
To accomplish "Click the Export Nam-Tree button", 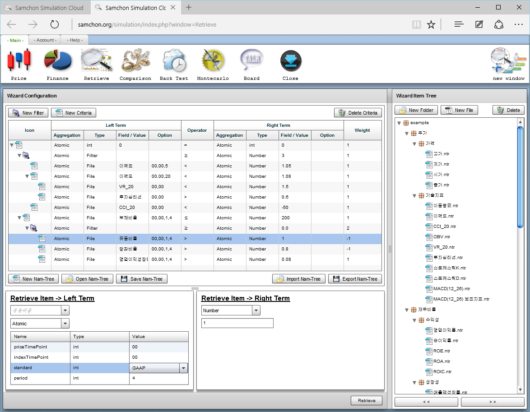I will (x=355, y=279).
